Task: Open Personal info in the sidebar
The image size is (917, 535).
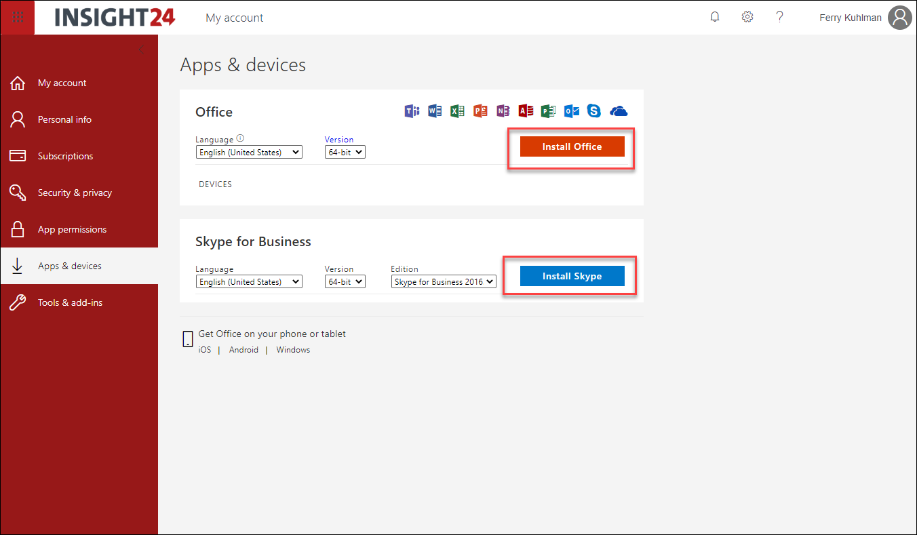Action: click(79, 119)
